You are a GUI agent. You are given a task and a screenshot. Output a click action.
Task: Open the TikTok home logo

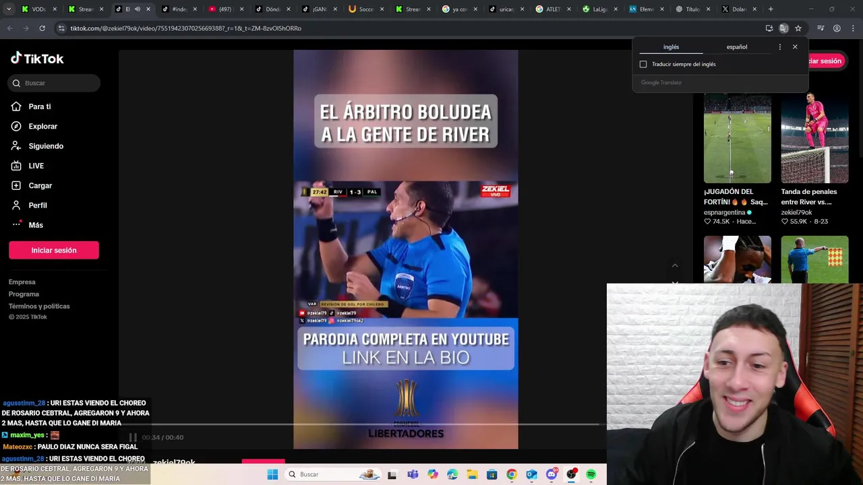pyautogui.click(x=37, y=59)
